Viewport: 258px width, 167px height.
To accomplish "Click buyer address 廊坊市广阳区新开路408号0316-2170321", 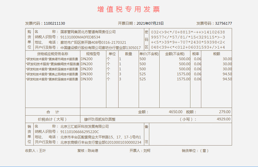I will point(93,42).
